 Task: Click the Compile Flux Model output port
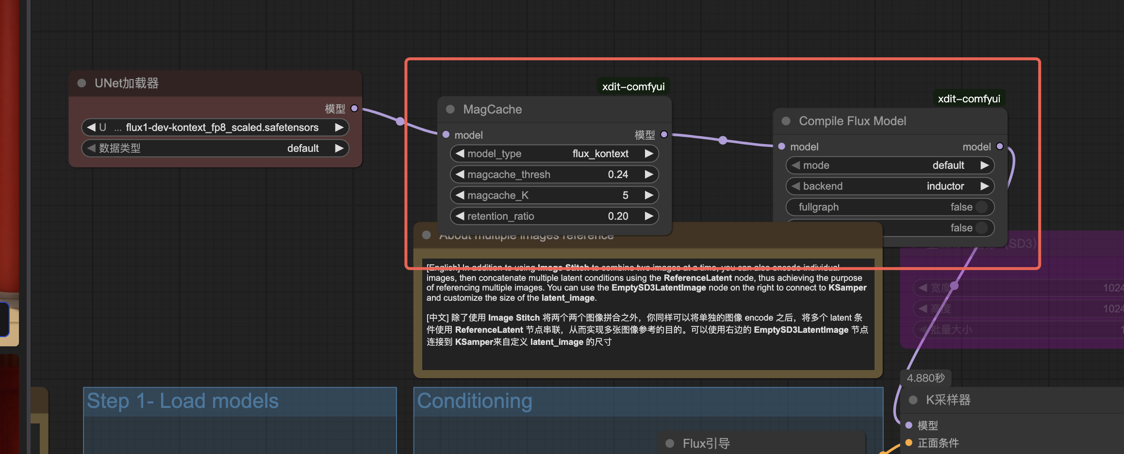pyautogui.click(x=999, y=146)
